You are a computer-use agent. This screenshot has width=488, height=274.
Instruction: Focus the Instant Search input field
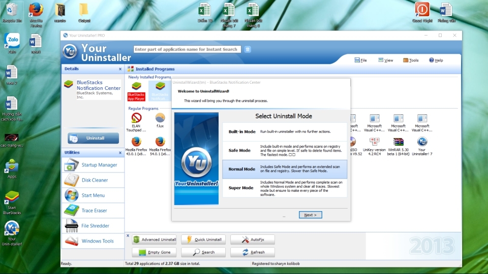pyautogui.click(x=187, y=49)
